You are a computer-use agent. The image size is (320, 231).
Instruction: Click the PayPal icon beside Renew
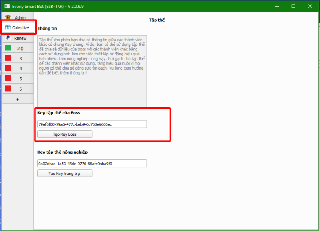8,38
